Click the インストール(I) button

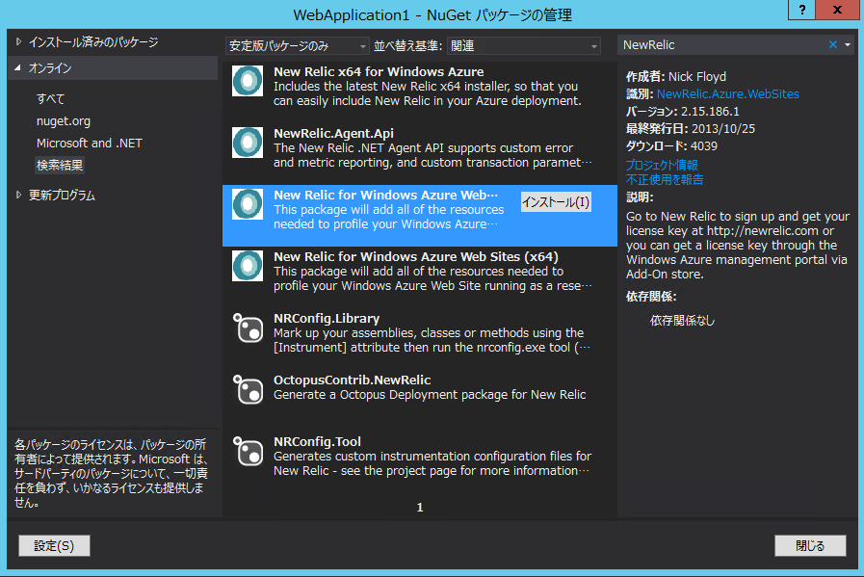(x=556, y=202)
